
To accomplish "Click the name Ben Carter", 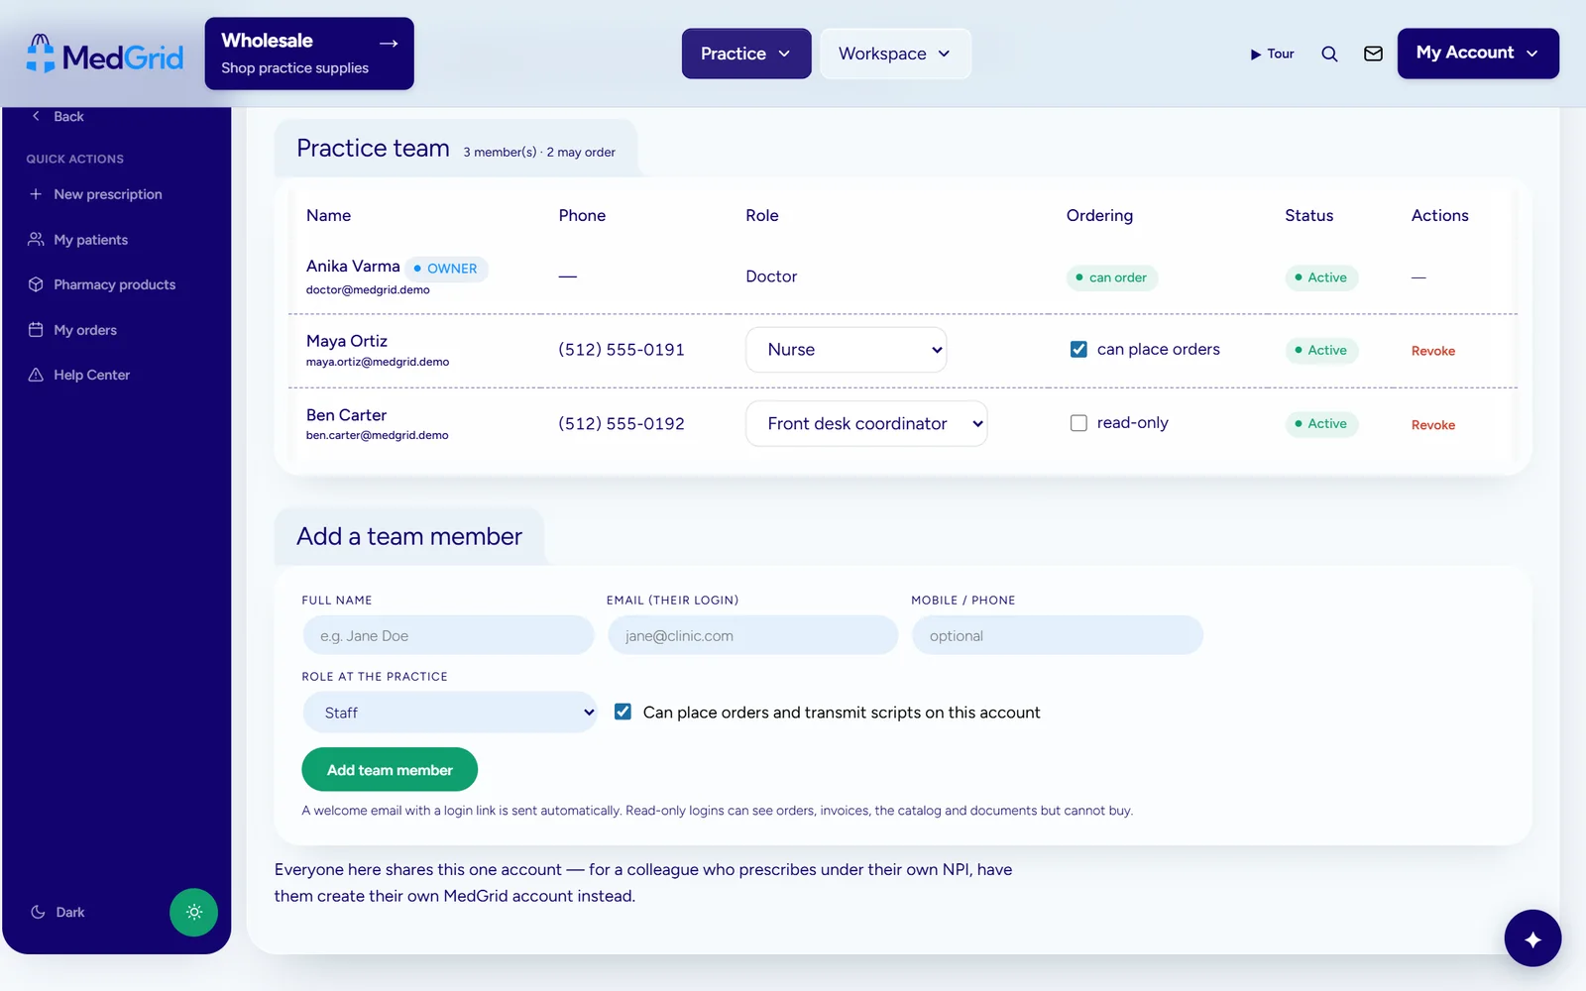I will [346, 415].
